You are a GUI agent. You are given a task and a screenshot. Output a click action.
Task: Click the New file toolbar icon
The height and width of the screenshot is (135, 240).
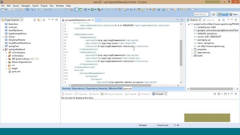pos(3,9)
